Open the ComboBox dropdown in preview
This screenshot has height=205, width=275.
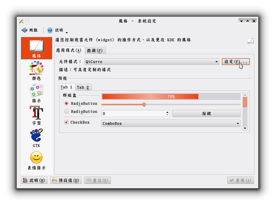(171, 123)
